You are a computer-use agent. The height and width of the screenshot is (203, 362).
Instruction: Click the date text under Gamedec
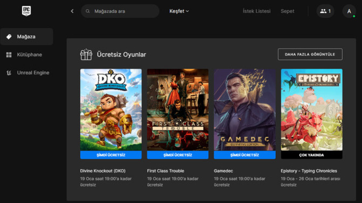pyautogui.click(x=240, y=182)
